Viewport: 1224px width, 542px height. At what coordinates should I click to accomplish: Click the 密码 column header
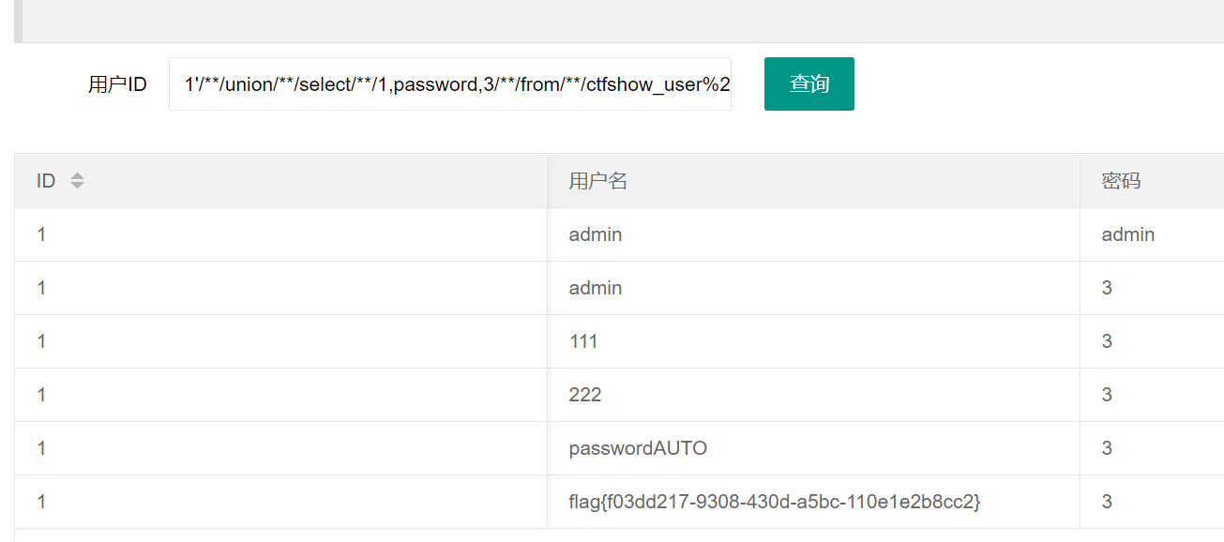1121,181
